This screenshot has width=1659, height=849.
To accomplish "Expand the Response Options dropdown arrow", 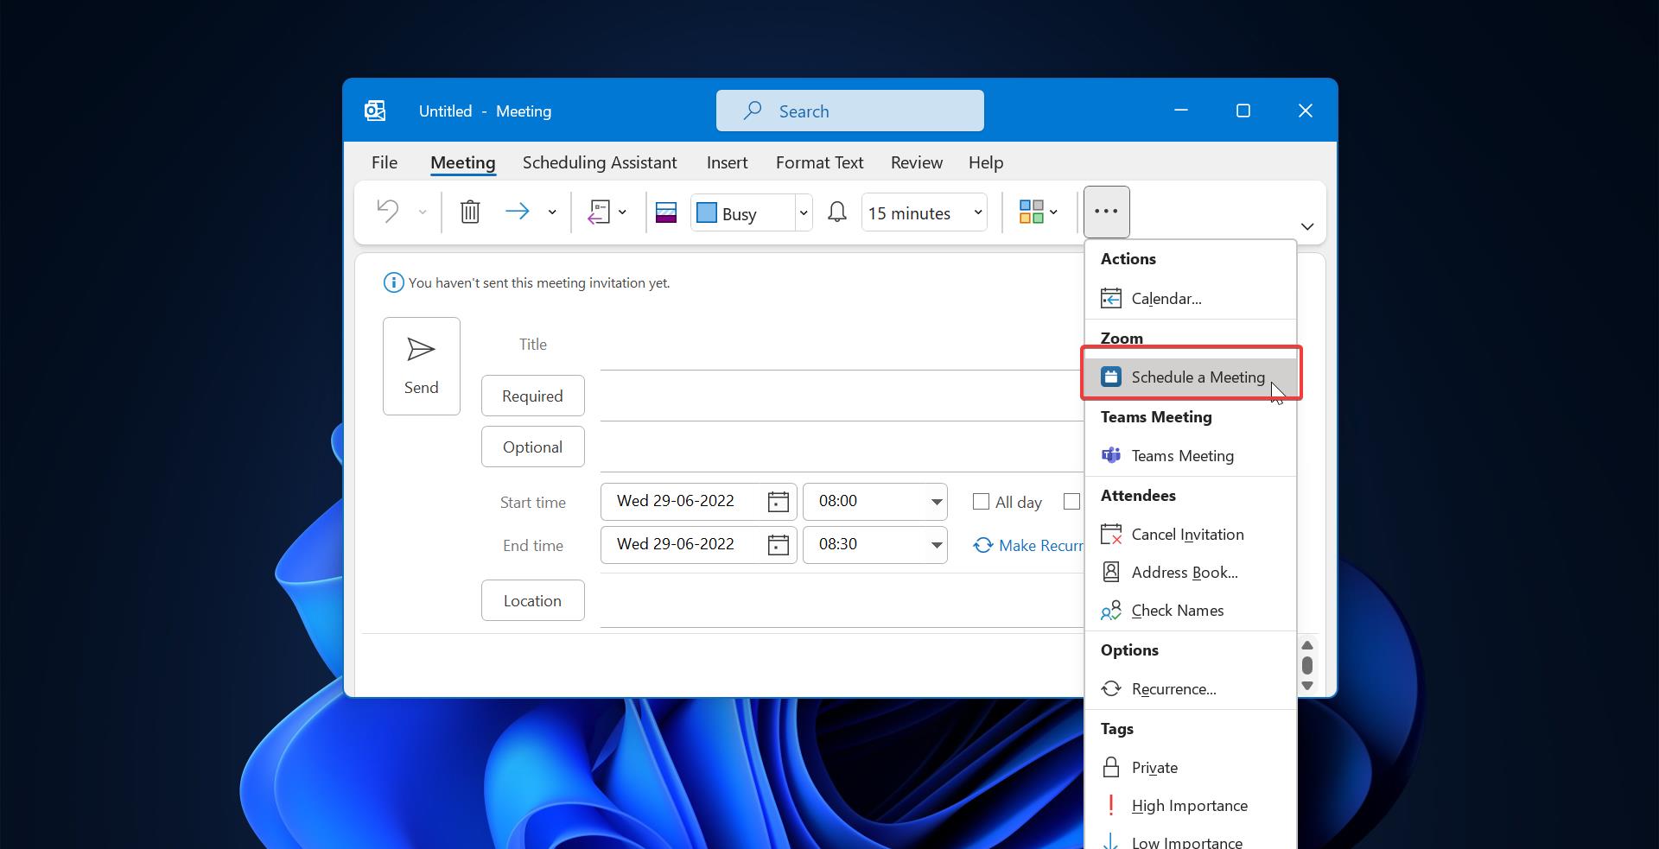I will pyautogui.click(x=622, y=212).
